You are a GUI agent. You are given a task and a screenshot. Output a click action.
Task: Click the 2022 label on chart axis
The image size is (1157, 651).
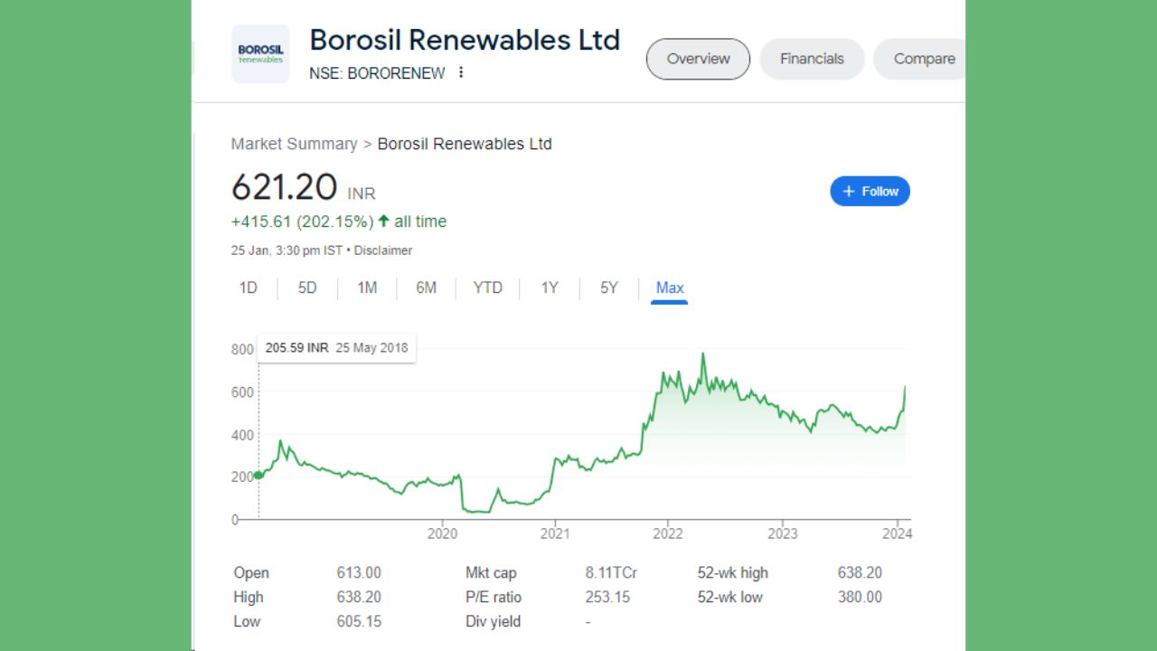coord(668,533)
